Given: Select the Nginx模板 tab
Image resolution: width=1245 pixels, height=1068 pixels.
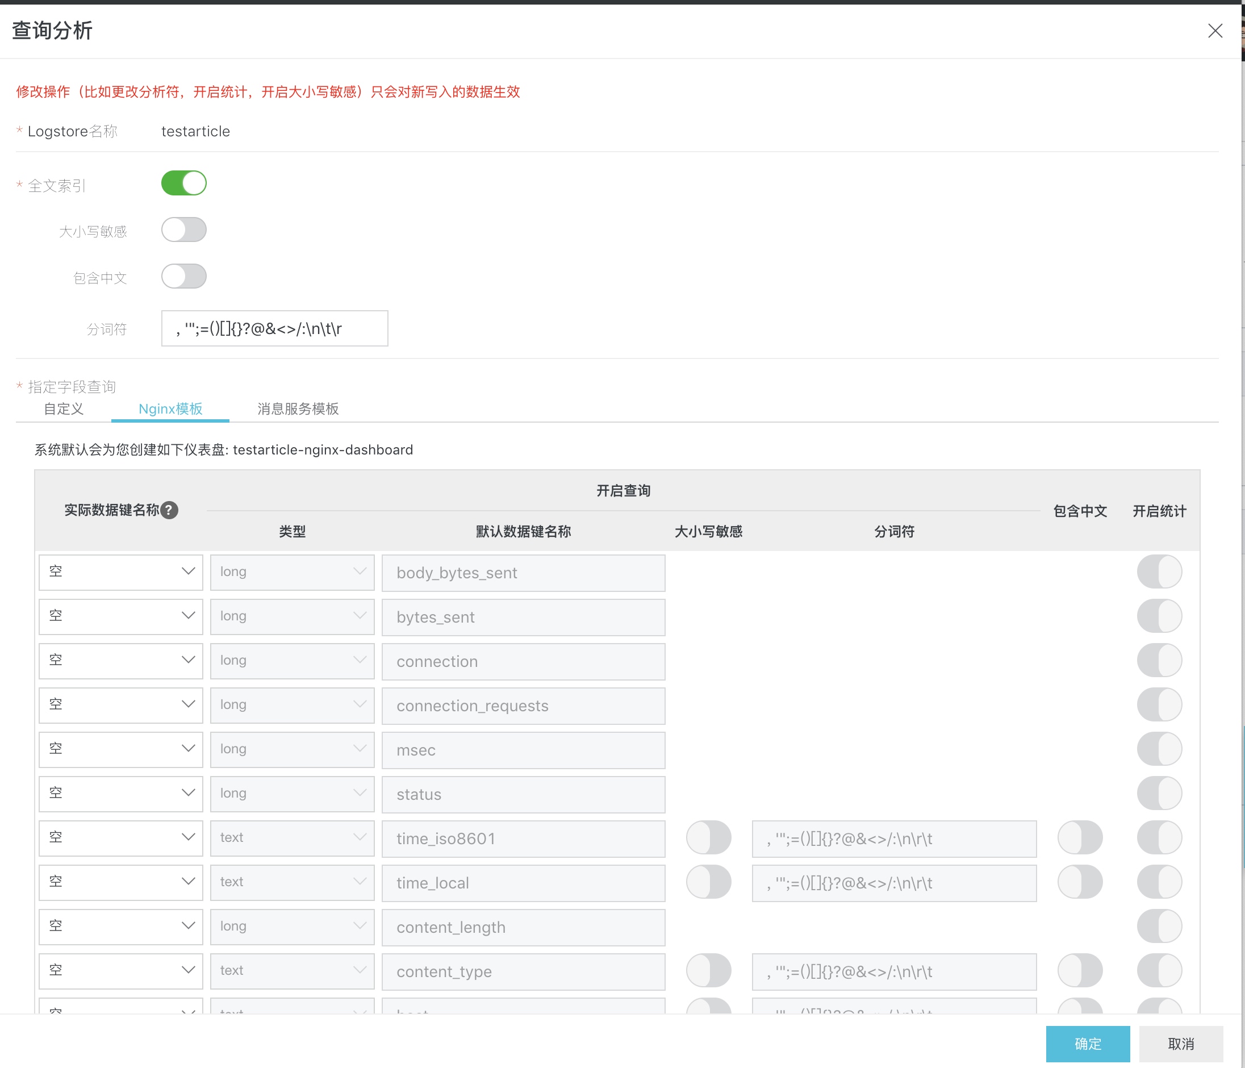Looking at the screenshot, I should tap(170, 408).
